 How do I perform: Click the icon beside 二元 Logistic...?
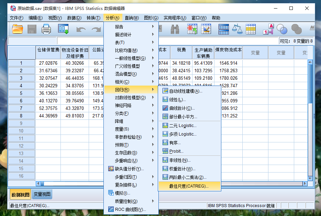pyautogui.click(x=165, y=125)
